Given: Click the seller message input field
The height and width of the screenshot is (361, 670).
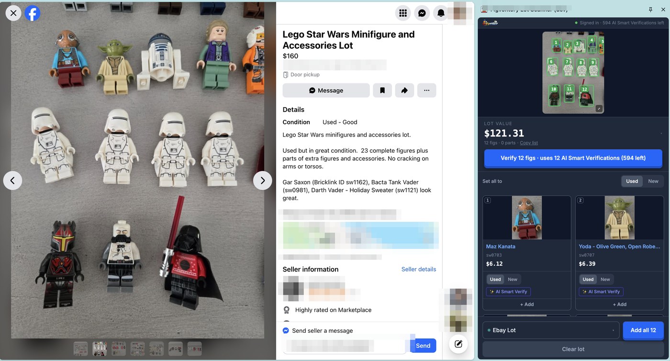Looking at the screenshot, I should [x=345, y=346].
